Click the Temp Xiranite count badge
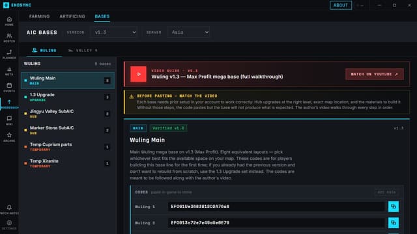This screenshot has height=234, width=417. (x=107, y=163)
